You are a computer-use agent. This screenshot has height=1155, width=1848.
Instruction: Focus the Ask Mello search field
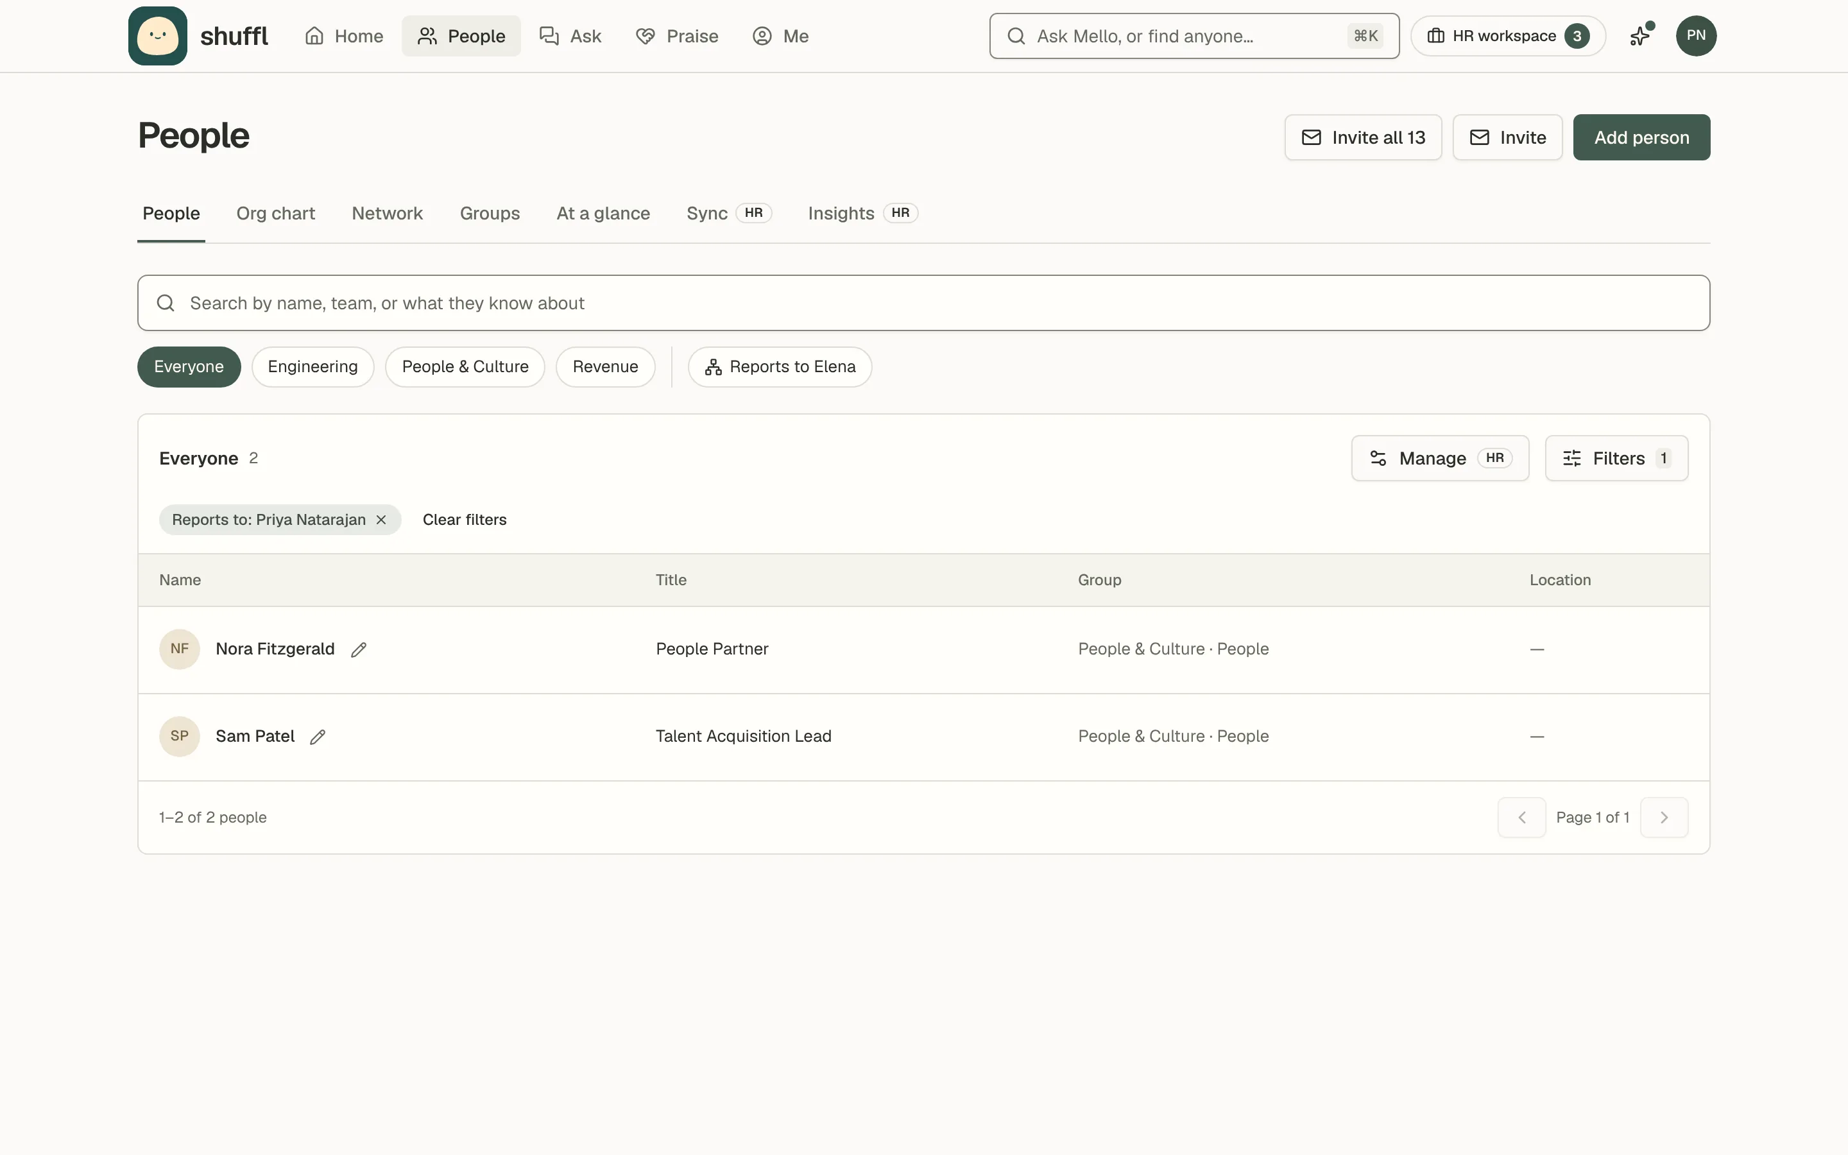(1193, 36)
